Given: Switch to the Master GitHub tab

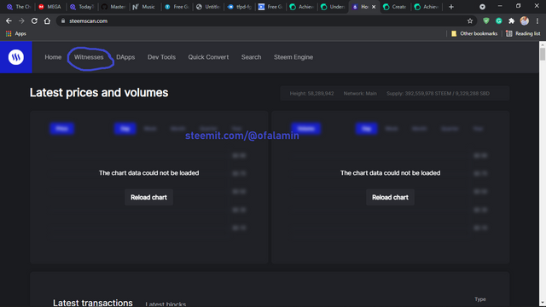Looking at the screenshot, I should point(113,7).
